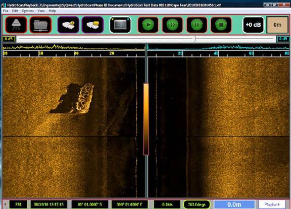The width and height of the screenshot is (291, 209).
Task: Open the File menu
Action: 6,11
